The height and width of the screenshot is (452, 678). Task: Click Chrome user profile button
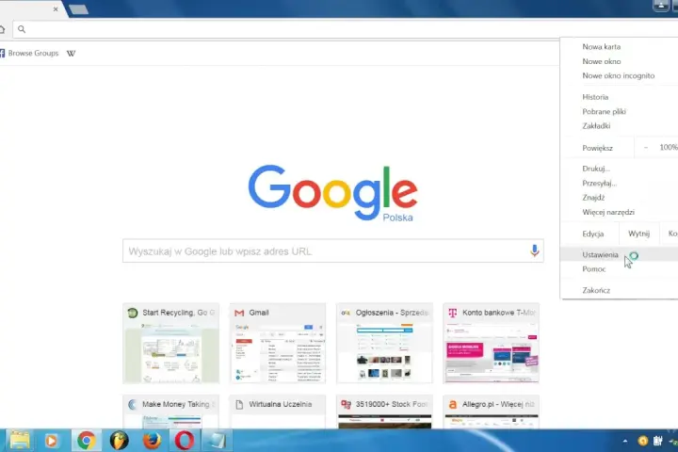coord(661,6)
